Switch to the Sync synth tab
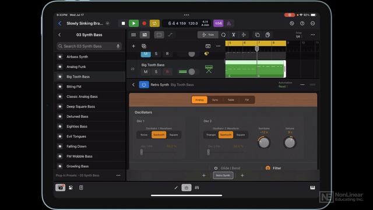Screen dimensions: 373x210 215,100
